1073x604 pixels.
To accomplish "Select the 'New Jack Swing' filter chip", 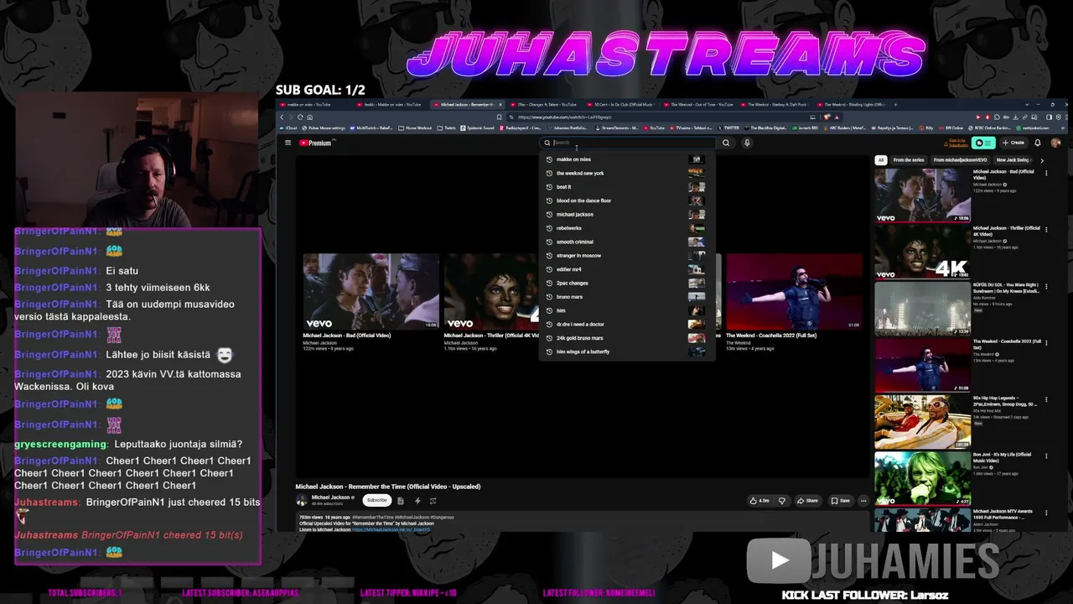I will pos(1013,159).
